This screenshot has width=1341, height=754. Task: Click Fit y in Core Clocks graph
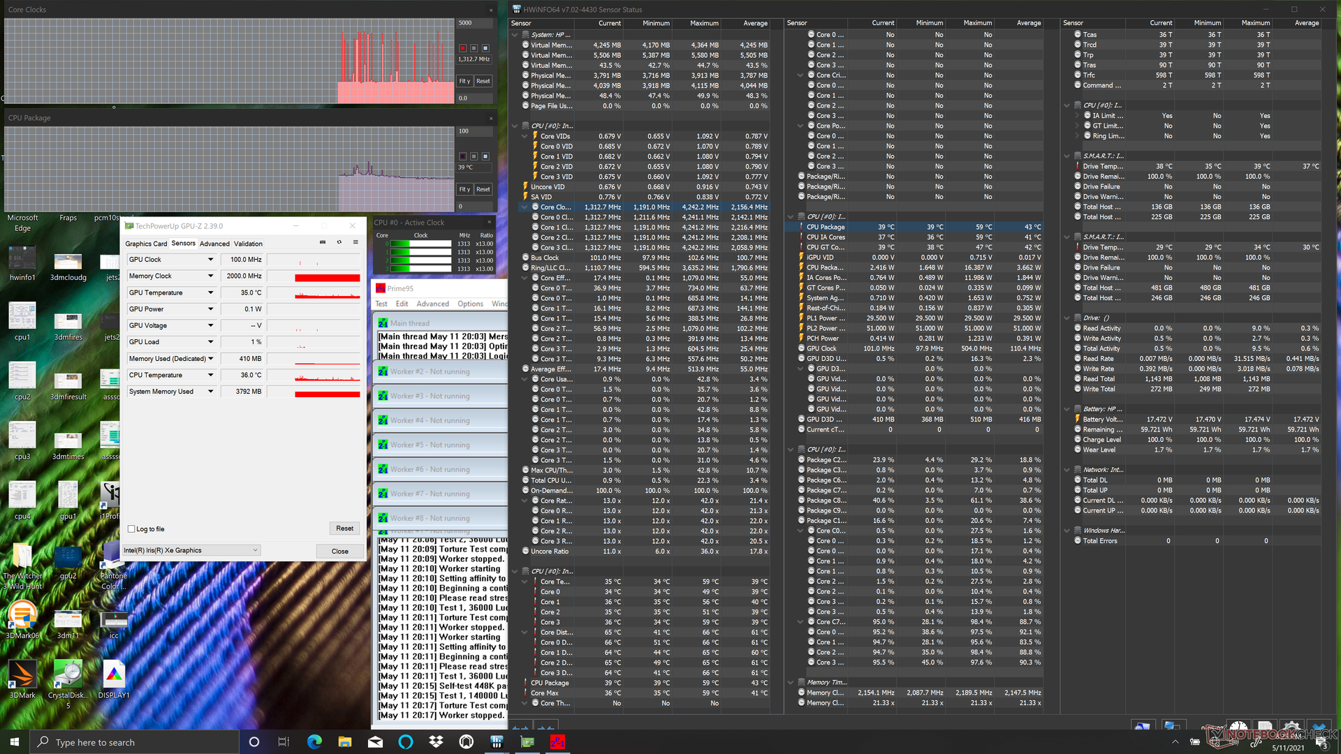[x=464, y=81]
